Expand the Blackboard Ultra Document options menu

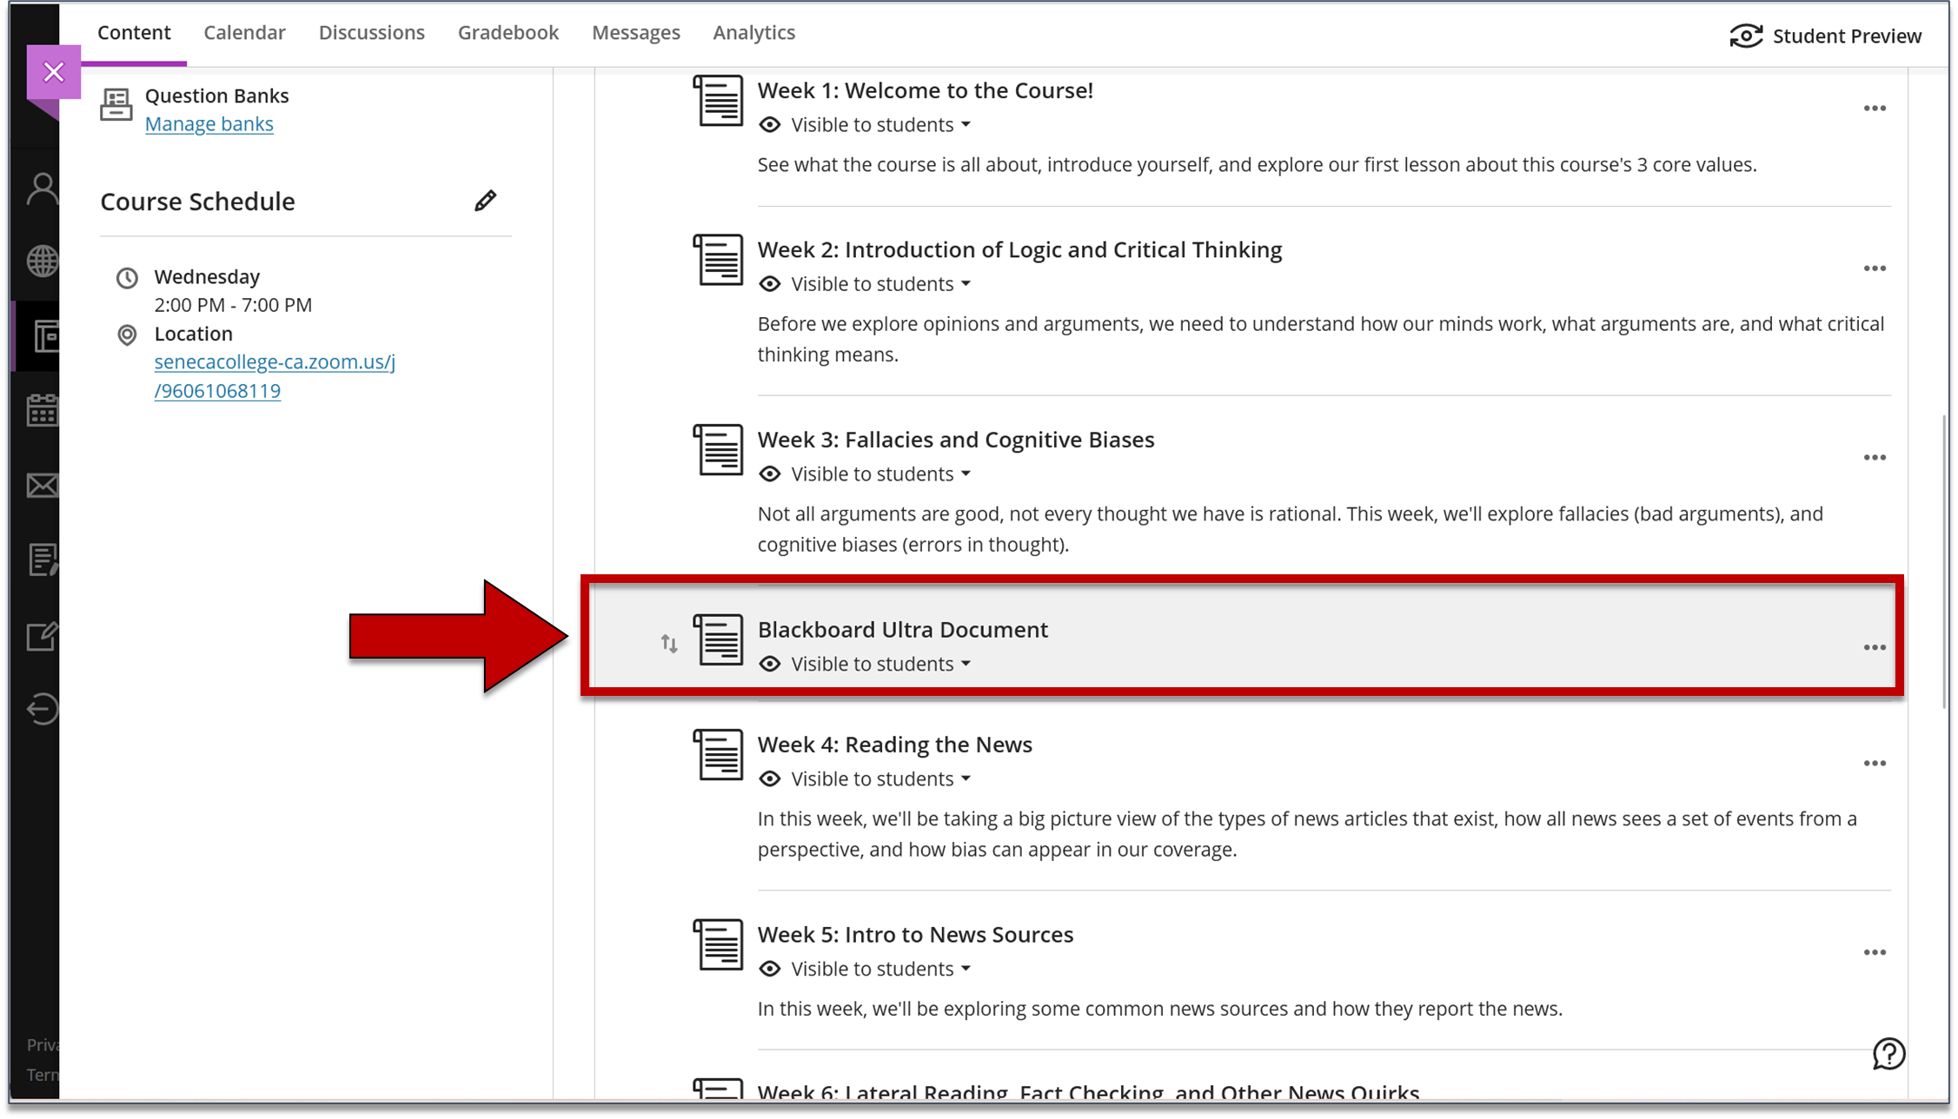click(x=1875, y=647)
